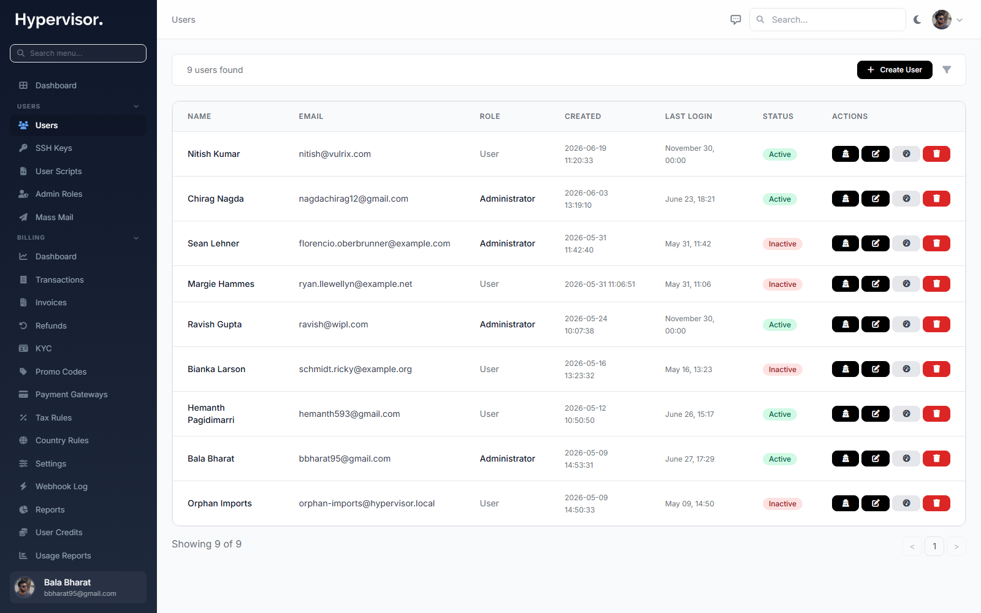Edit Chirag Nagda's account with pencil icon
This screenshot has width=981, height=613.
pos(876,199)
